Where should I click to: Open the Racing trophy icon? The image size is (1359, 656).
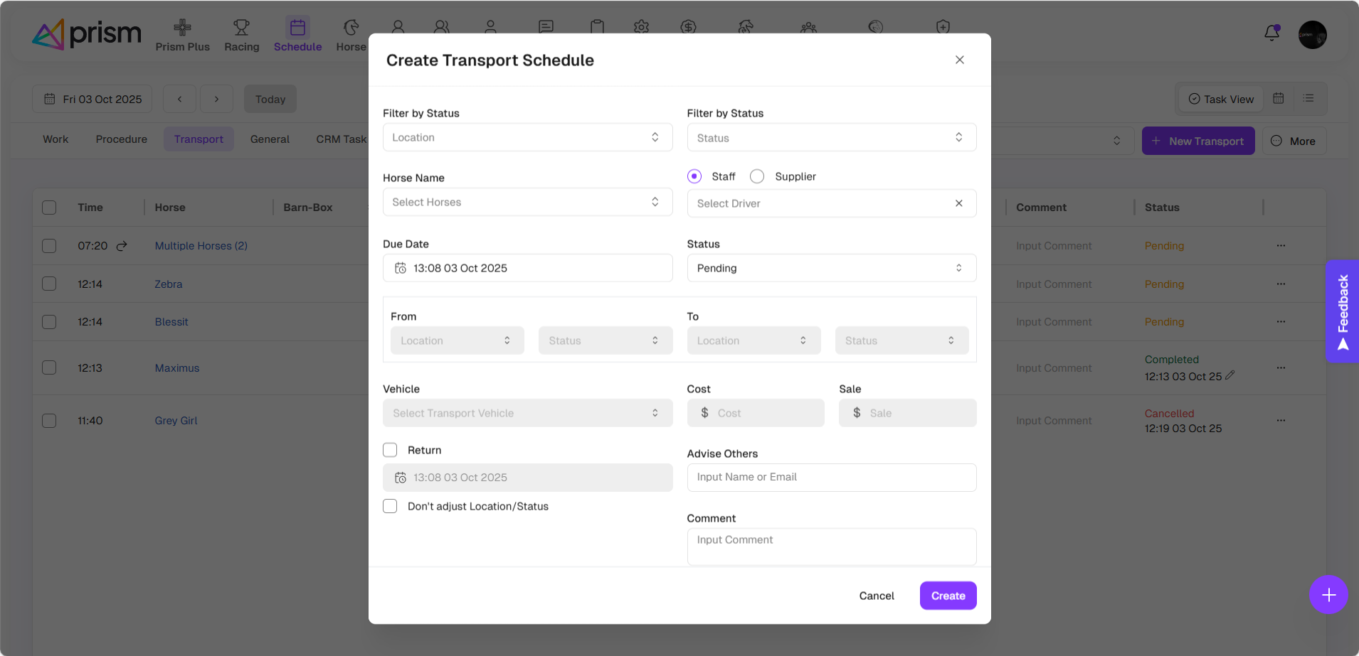pos(241,28)
